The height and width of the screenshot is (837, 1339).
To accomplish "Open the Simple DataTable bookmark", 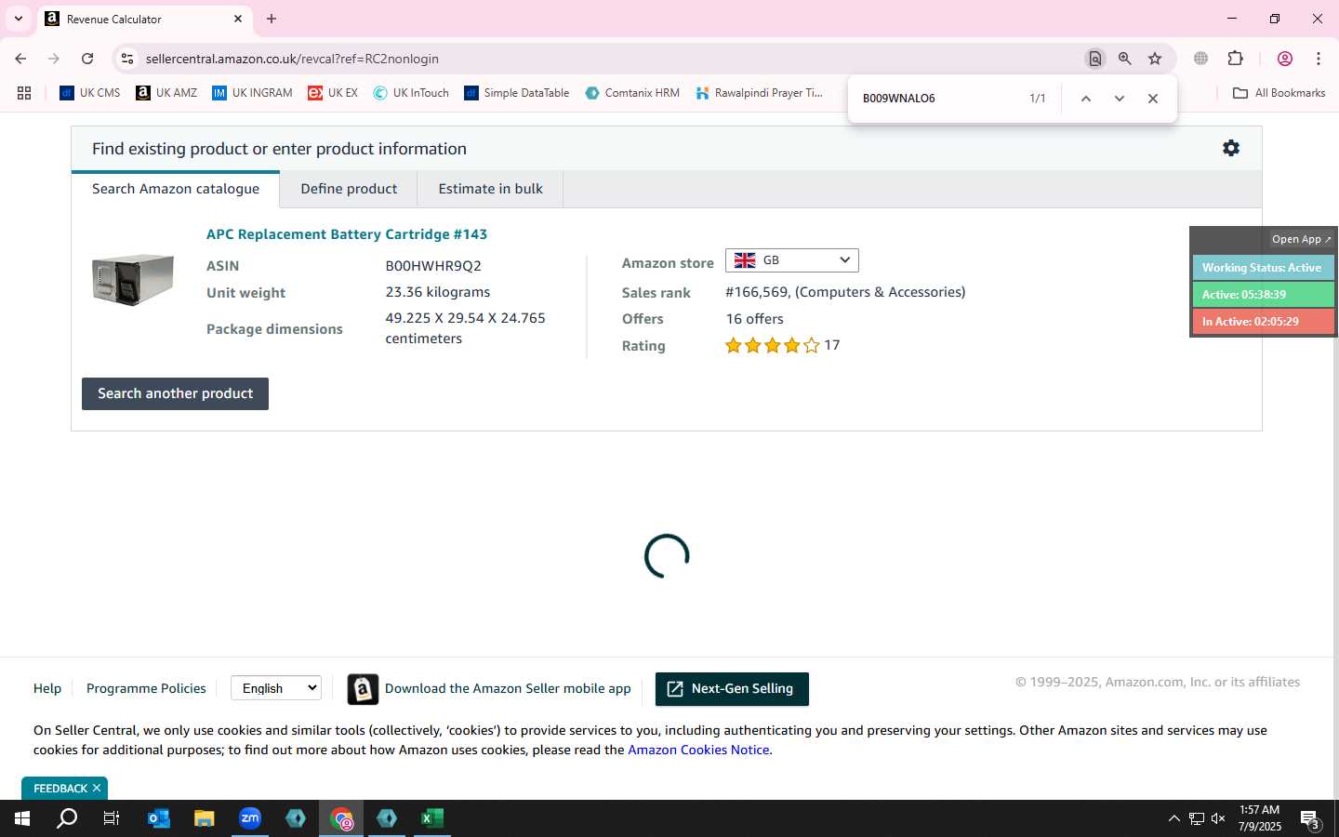I will click(516, 93).
